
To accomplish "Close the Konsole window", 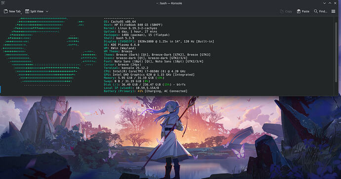I will pyautogui.click(x=335, y=3).
